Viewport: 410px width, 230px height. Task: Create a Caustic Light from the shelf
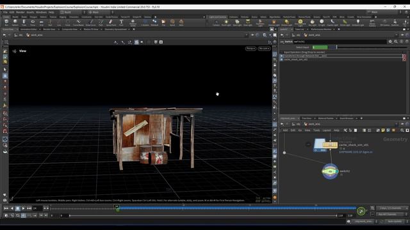332,23
